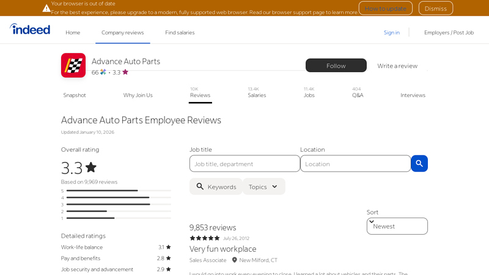Click the work wellbeing score icon beside 66
Screen dimensions: 489x275
coord(103,72)
